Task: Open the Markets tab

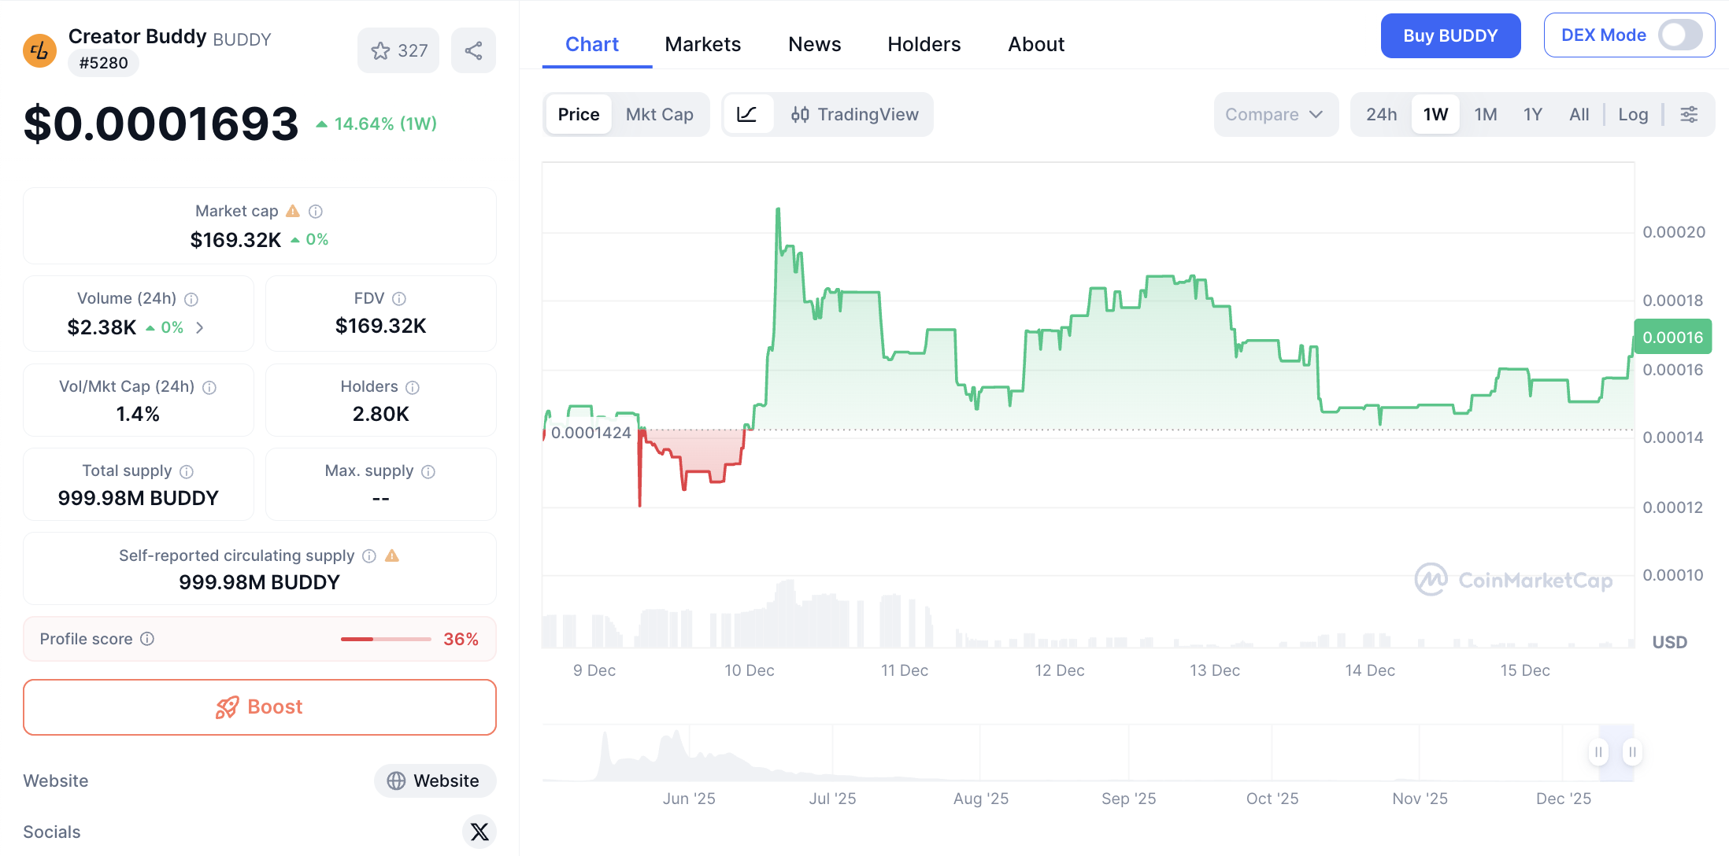Action: point(702,45)
